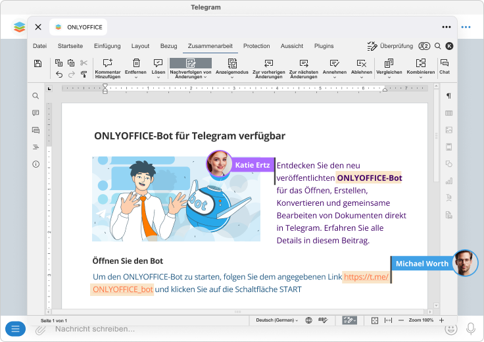
Task: Open the blue Telegram three-dots menu
Action: click(466, 27)
